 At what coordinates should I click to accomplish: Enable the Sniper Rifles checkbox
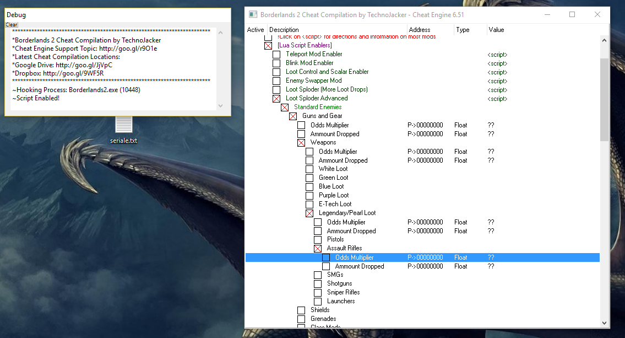coord(318,292)
